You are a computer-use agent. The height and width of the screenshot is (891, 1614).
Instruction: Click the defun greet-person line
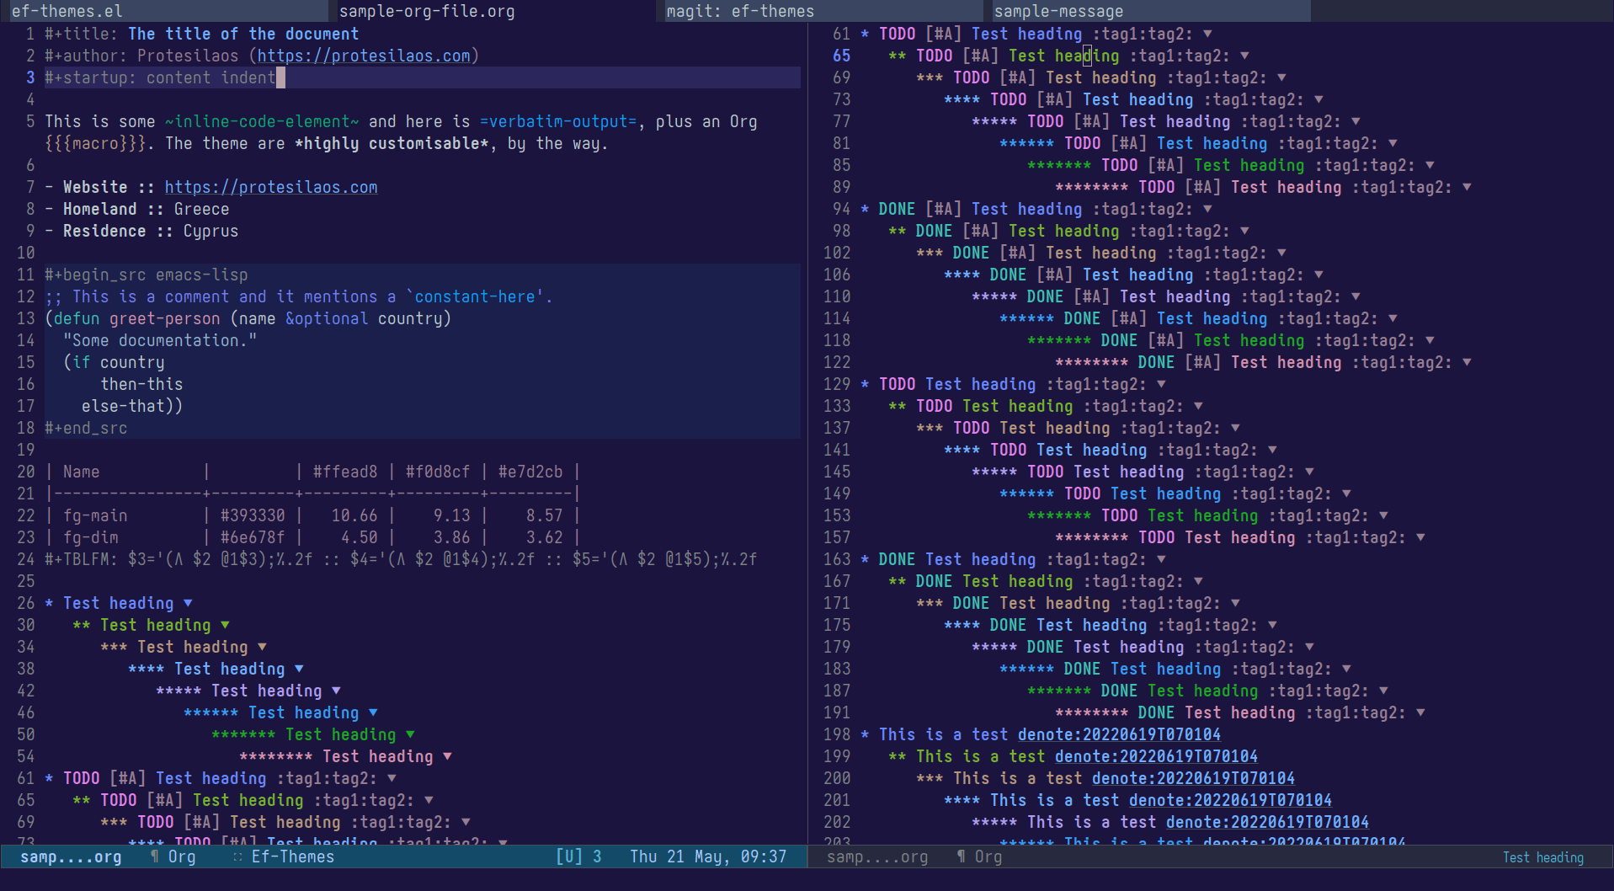point(248,318)
